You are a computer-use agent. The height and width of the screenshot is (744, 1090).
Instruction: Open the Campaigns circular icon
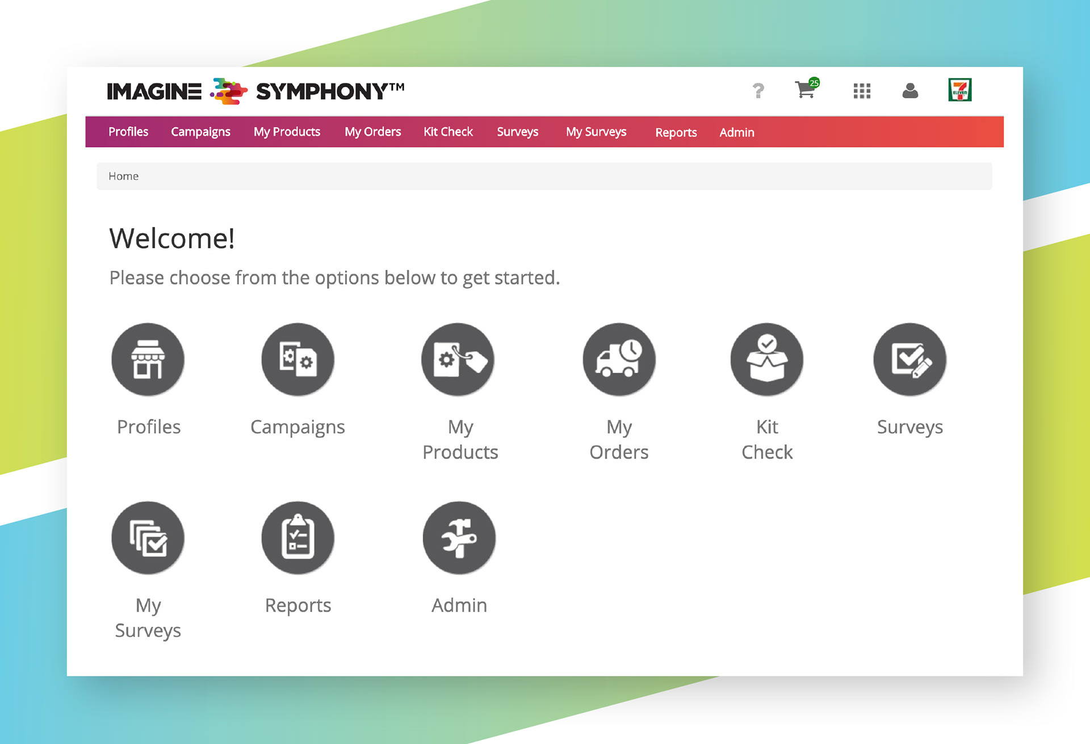point(298,359)
